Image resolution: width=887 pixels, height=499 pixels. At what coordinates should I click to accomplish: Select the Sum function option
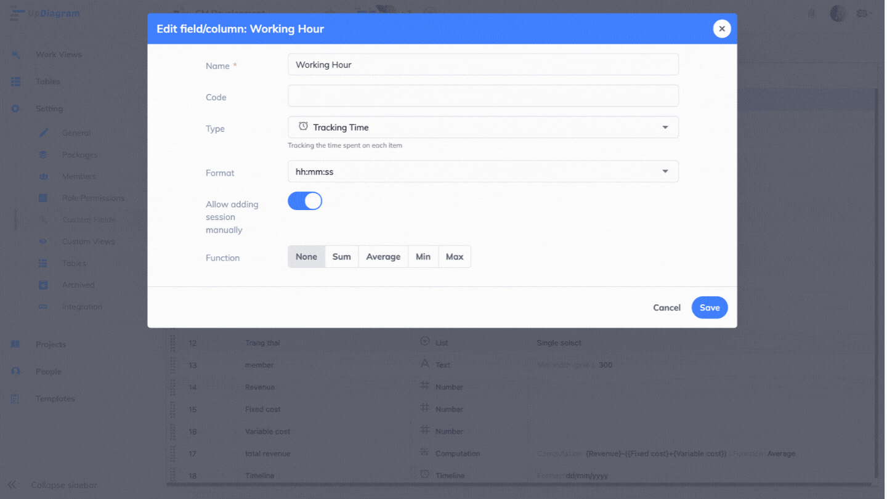[341, 257]
